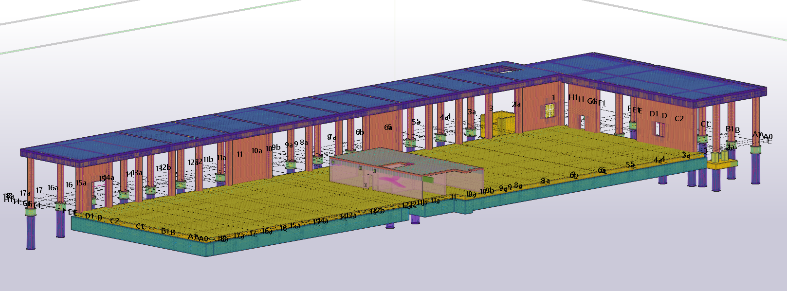Click the 10a grid label on the back wall
The image size is (787, 291).
[256, 151]
